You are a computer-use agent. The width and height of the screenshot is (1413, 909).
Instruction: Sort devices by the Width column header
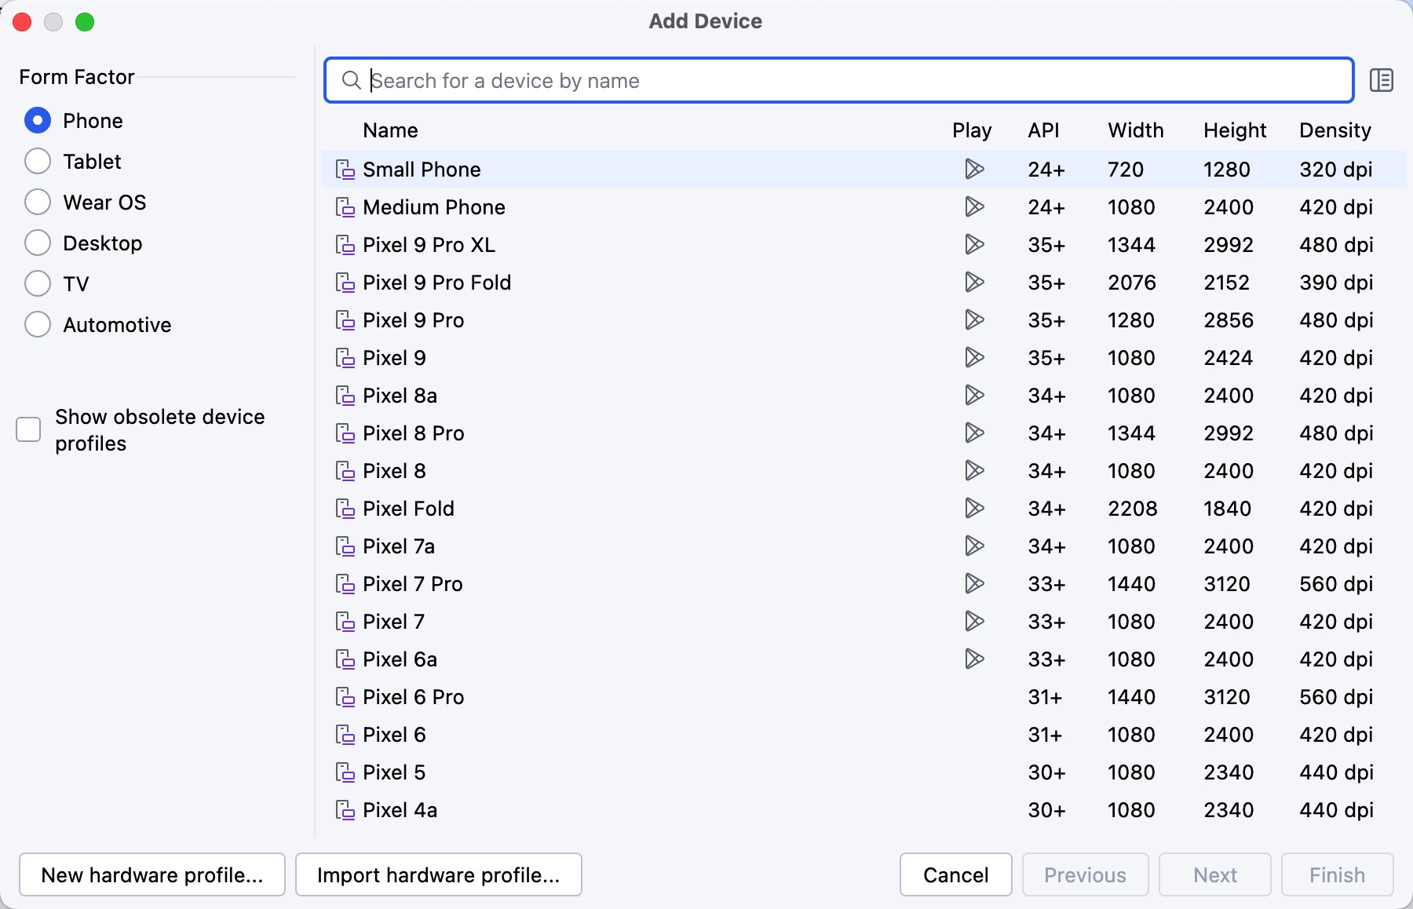(x=1136, y=130)
